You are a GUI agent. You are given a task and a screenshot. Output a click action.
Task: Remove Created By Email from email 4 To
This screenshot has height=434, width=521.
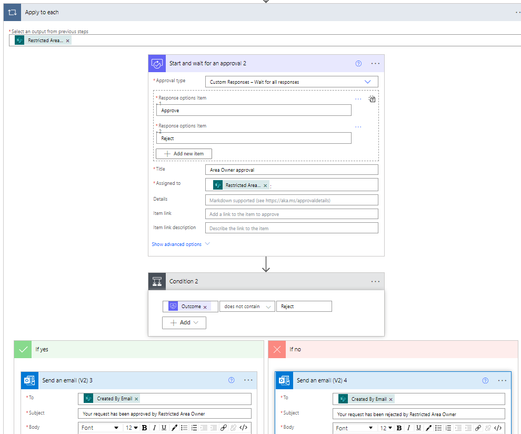pyautogui.click(x=390, y=399)
